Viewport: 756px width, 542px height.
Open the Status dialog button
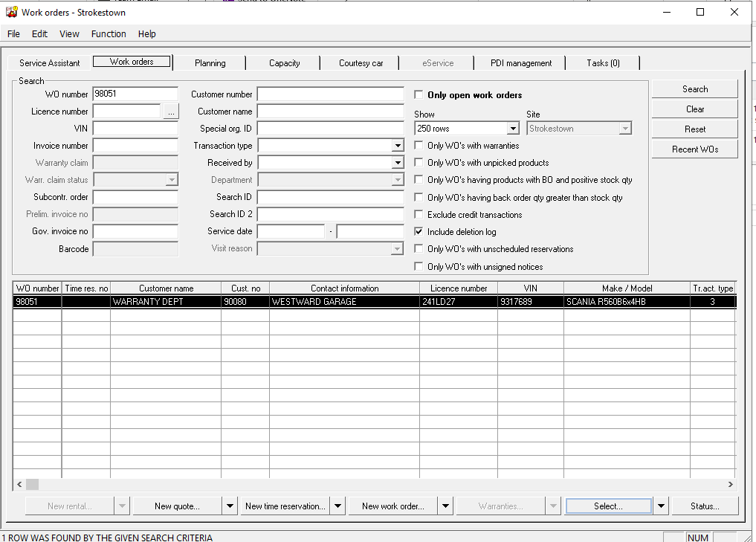coord(705,506)
